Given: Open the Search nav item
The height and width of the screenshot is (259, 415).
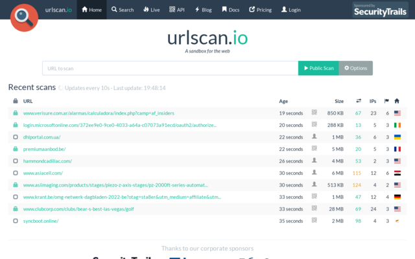Looking at the screenshot, I should point(123,10).
